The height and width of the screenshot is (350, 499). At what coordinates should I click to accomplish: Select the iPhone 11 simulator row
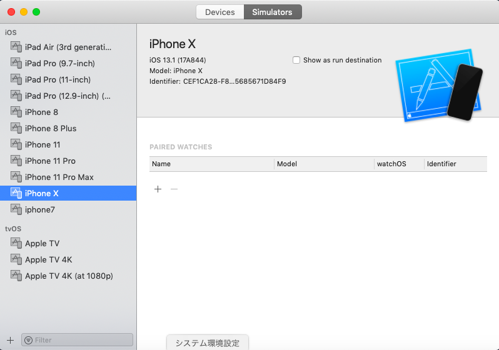pyautogui.click(x=68, y=144)
